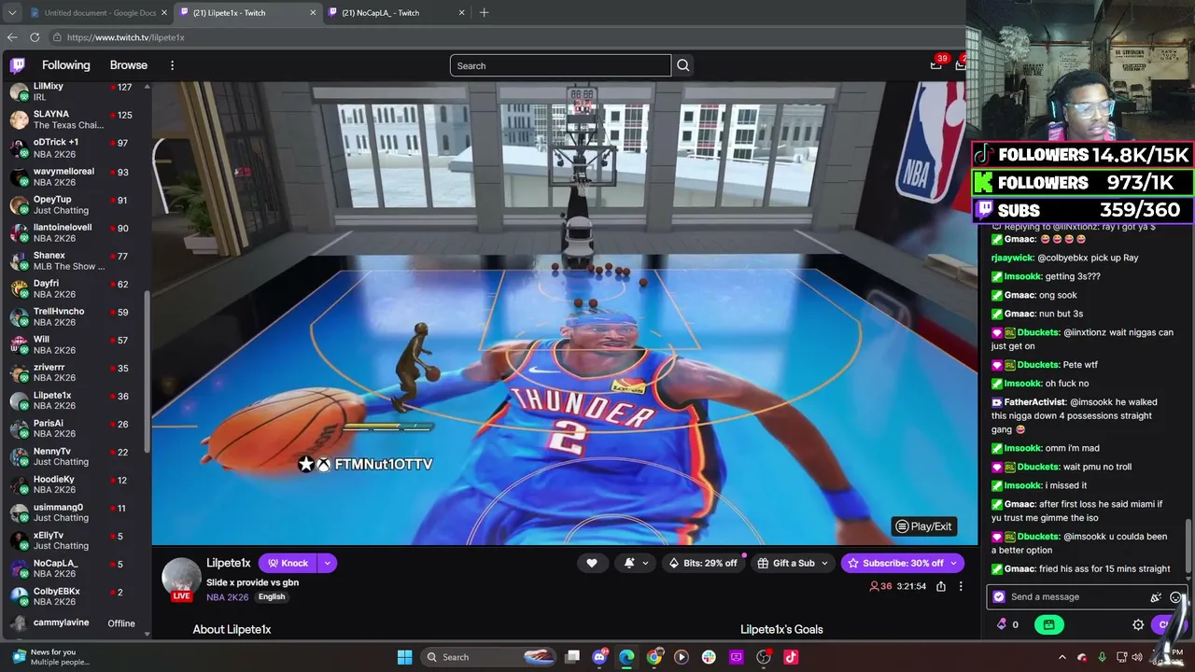Reload the Twitch page

click(35, 37)
